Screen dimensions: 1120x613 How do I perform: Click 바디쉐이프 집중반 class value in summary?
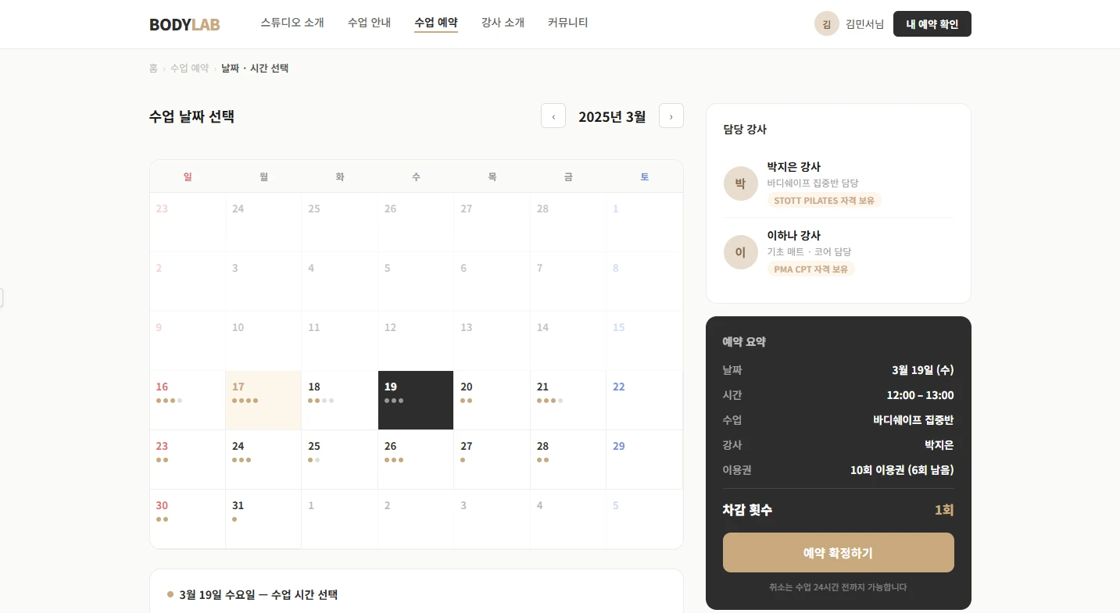[x=913, y=420]
